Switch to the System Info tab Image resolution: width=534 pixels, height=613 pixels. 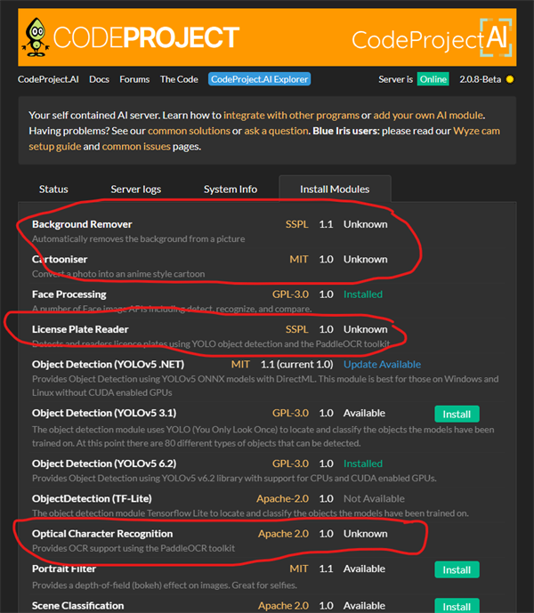click(231, 190)
